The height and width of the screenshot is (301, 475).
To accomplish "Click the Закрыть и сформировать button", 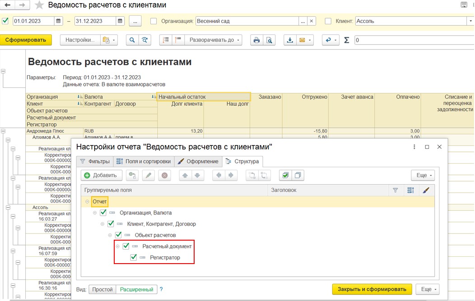I will tap(372, 289).
